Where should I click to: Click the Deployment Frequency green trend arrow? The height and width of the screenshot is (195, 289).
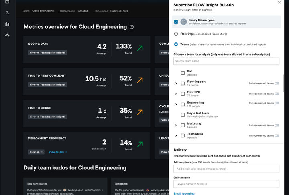(x=140, y=144)
